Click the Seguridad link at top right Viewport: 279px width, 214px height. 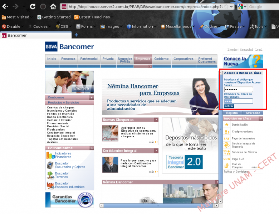246,50
